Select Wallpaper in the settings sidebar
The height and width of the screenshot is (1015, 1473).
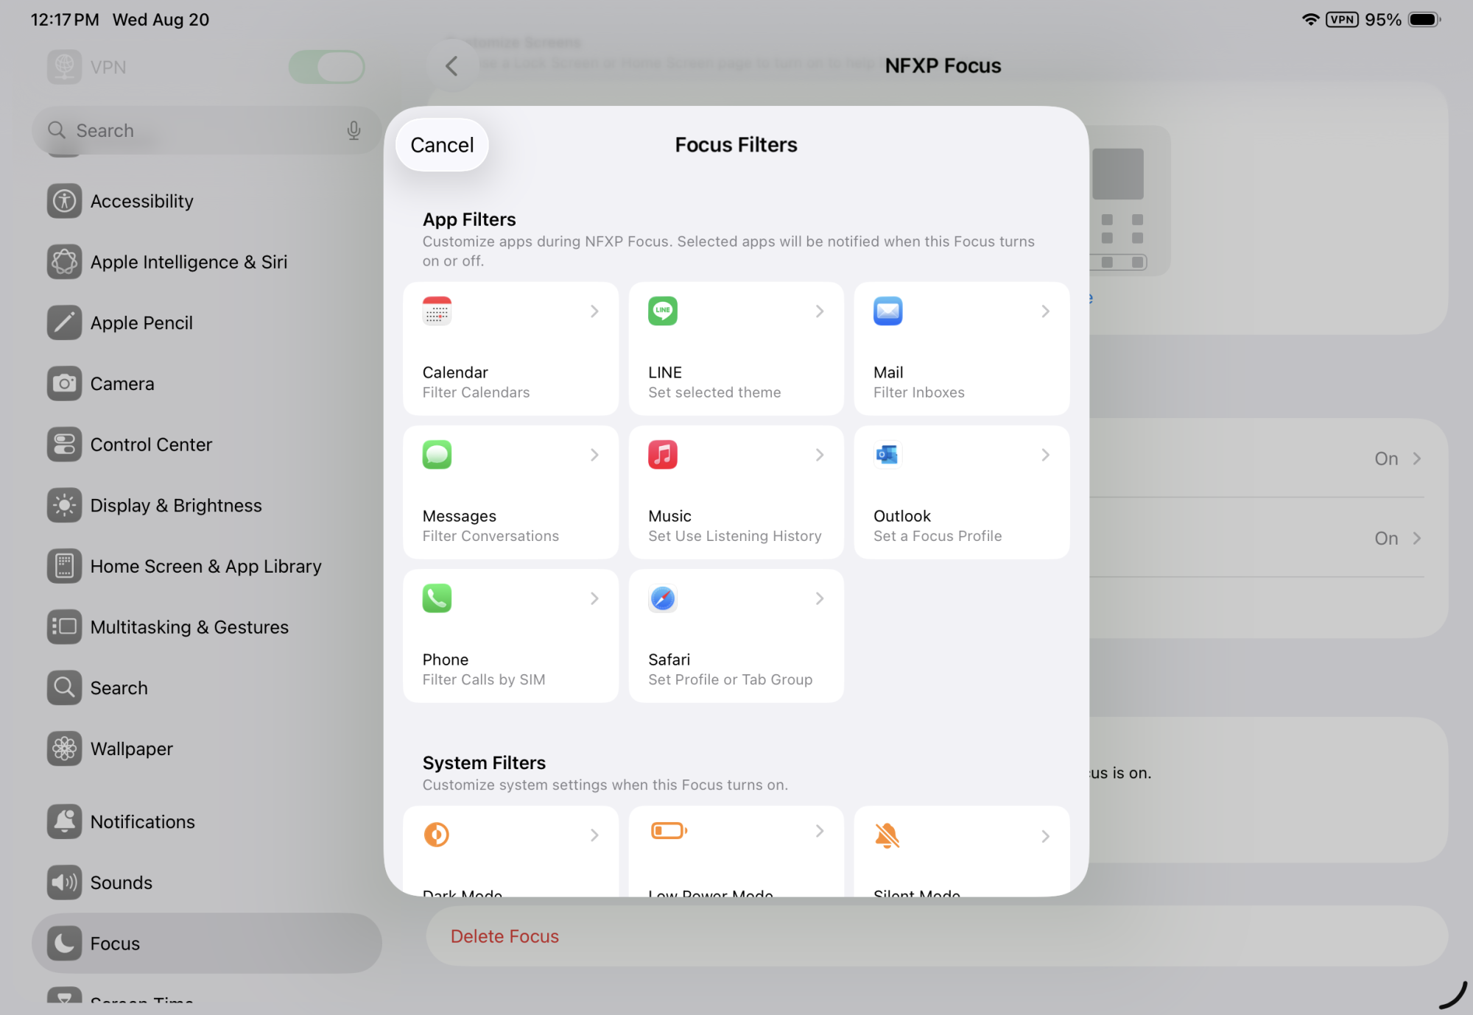[131, 749]
